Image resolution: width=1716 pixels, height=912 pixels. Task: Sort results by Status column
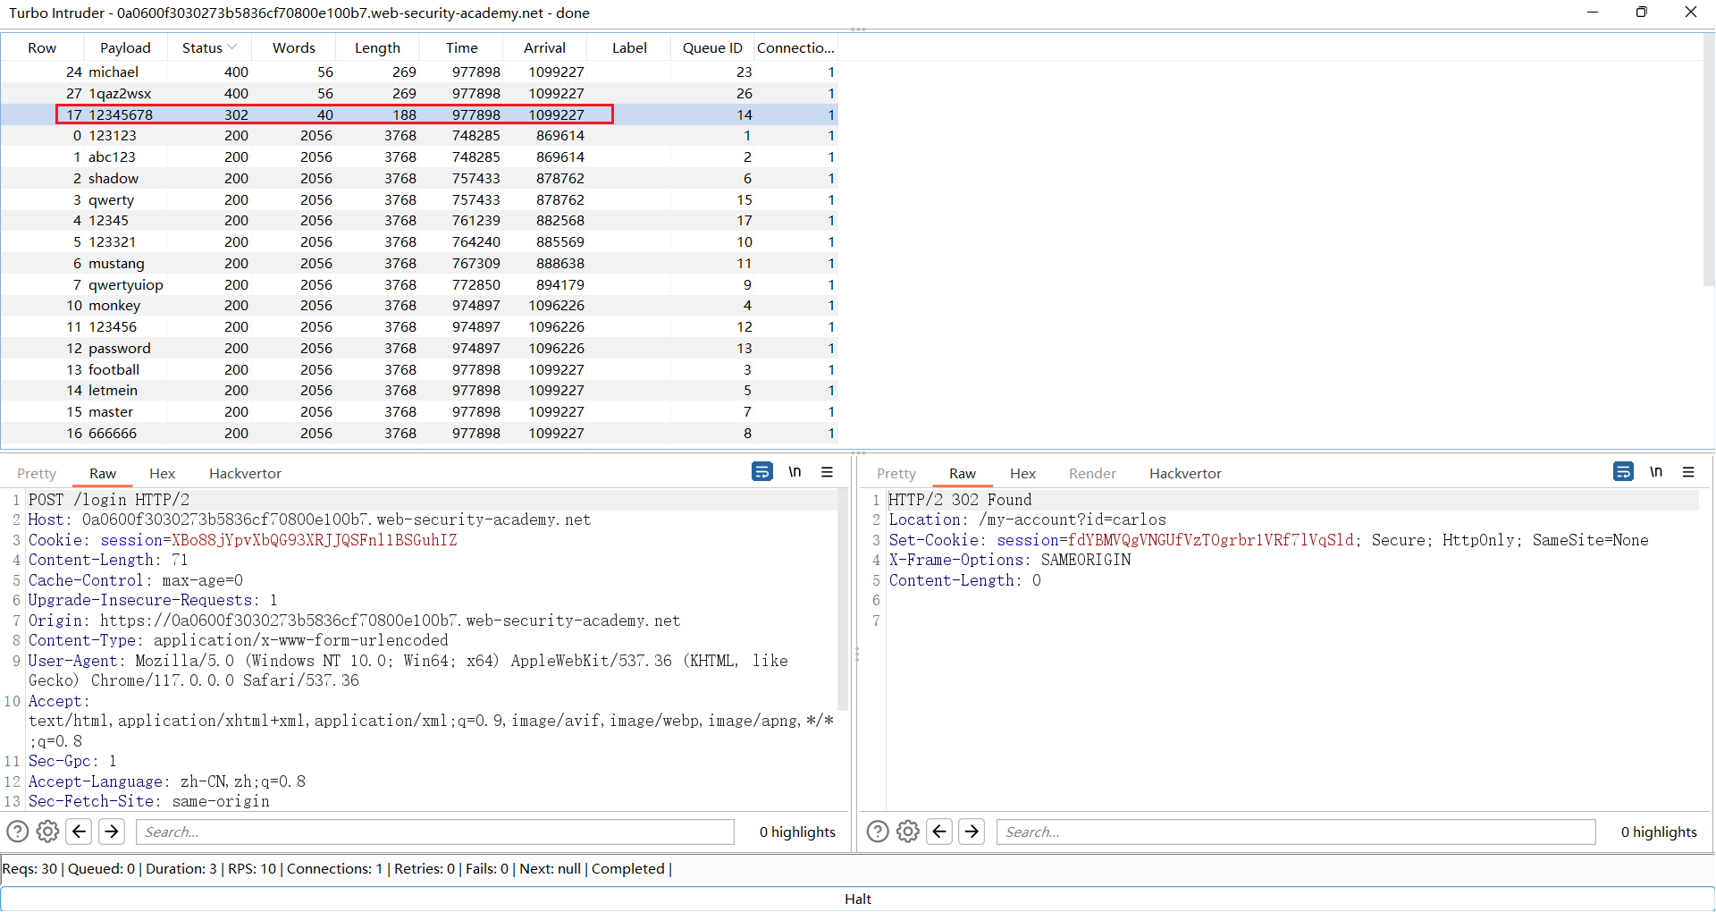(209, 47)
